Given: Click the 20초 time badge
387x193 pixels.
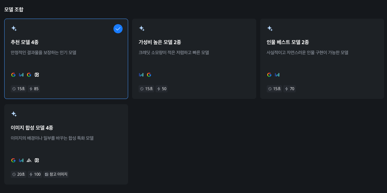Looking at the screenshot, I should [19, 174].
